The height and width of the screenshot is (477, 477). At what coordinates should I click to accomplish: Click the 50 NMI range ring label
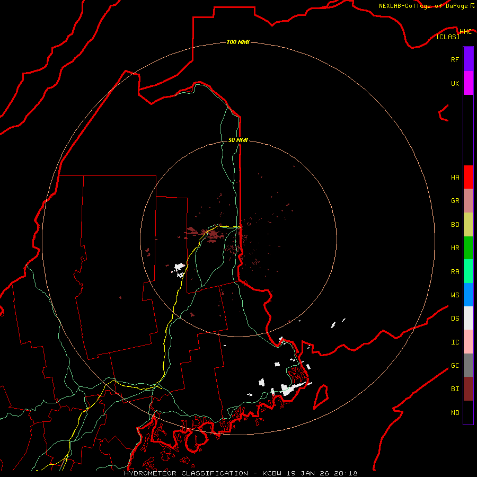point(238,140)
